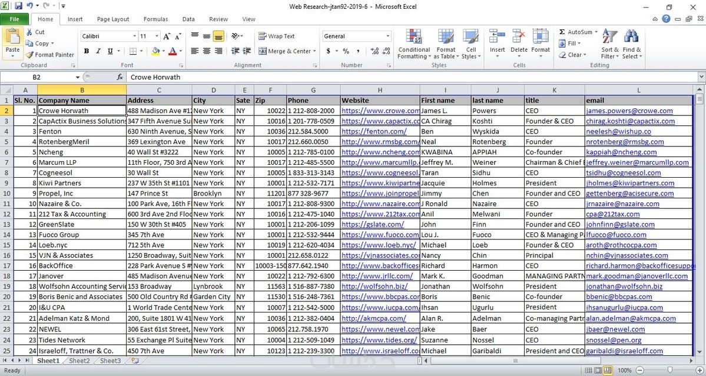Click formula bar showing Crowe Horwath
706x376 pixels.
pyautogui.click(x=410, y=77)
